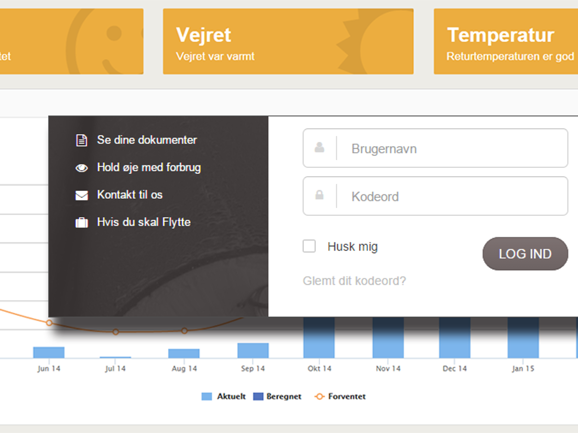The width and height of the screenshot is (578, 433).
Task: Click the Sep 14 bar in the chart
Action: (253, 351)
